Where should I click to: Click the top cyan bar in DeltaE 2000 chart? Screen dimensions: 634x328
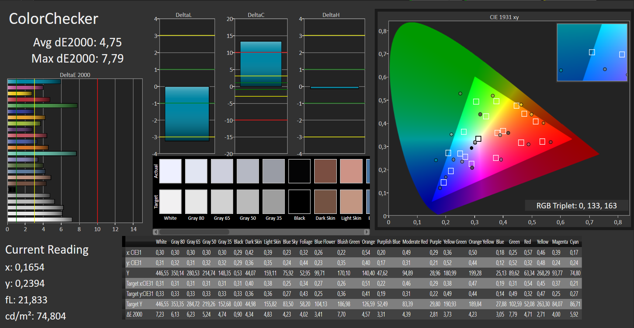[x=34, y=81]
